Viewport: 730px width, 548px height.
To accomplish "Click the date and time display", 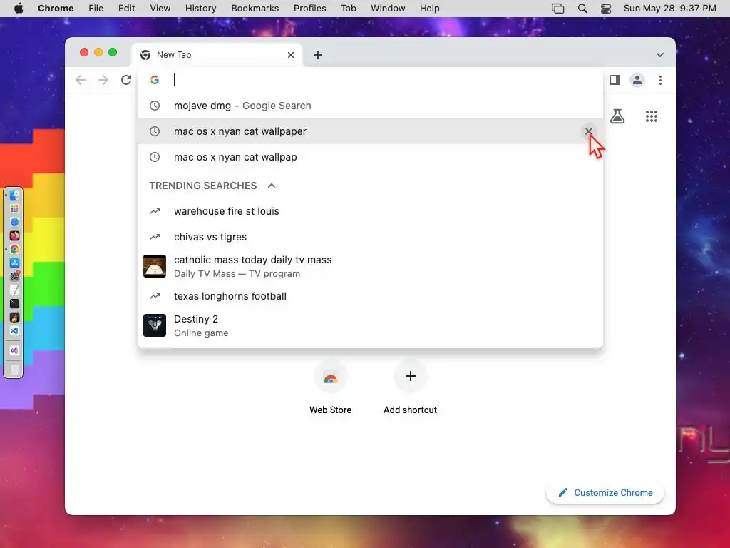I will pos(669,9).
